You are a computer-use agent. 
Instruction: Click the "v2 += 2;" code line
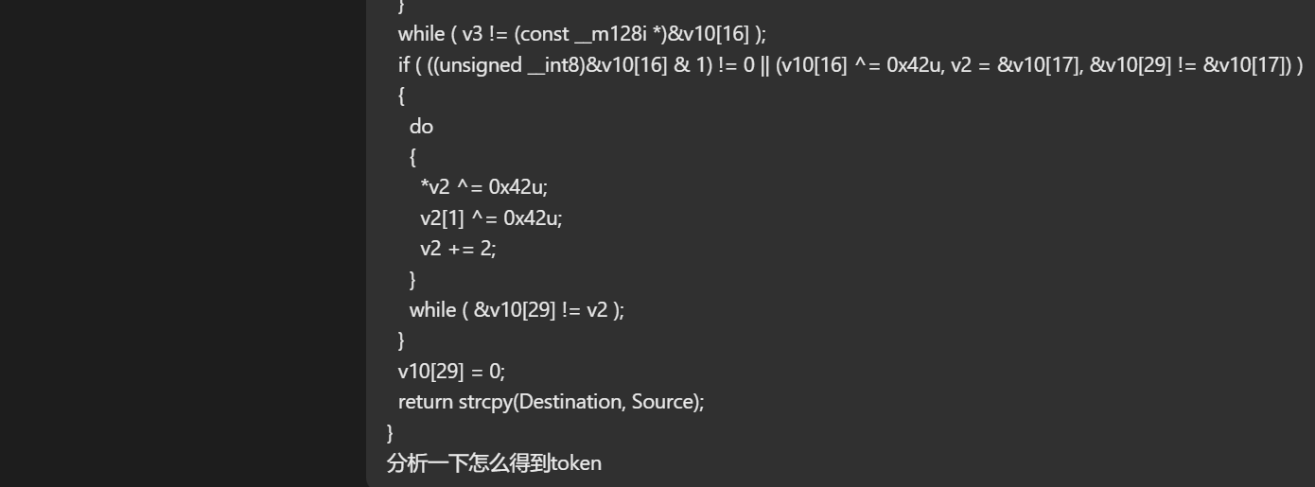point(458,249)
